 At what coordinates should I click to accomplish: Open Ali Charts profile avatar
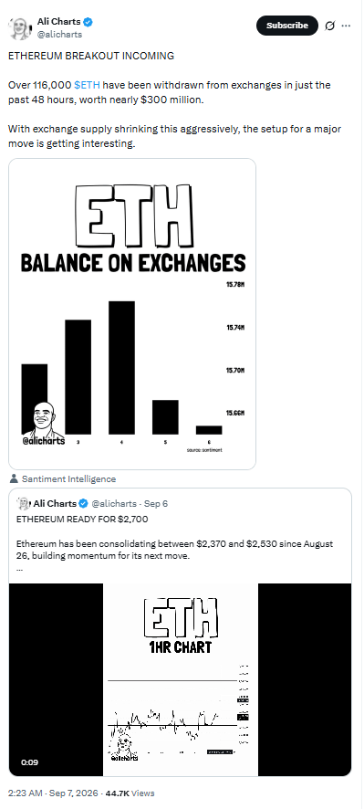click(20, 28)
